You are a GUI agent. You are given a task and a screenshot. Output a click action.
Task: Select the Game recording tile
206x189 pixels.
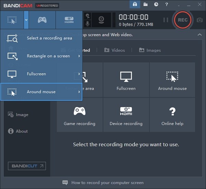click(80, 115)
